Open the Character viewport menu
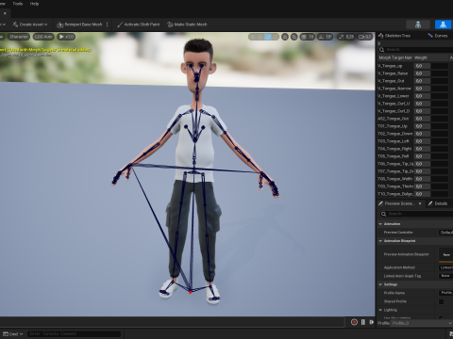 19,37
